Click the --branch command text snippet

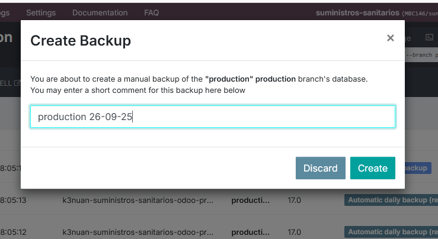click(422, 55)
